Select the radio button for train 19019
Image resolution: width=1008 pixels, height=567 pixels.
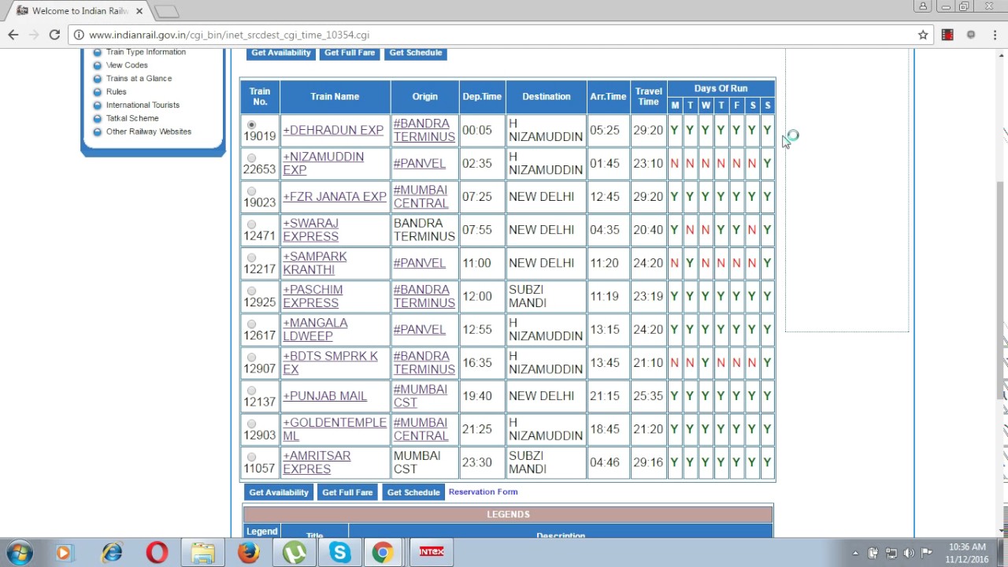click(x=251, y=124)
